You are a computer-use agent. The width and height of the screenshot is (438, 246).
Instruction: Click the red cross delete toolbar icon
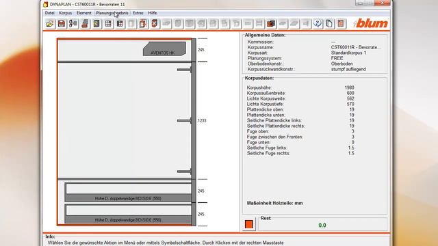(155, 24)
